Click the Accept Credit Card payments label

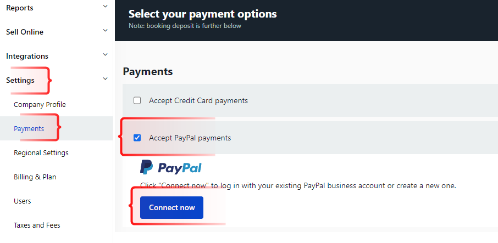tap(198, 101)
